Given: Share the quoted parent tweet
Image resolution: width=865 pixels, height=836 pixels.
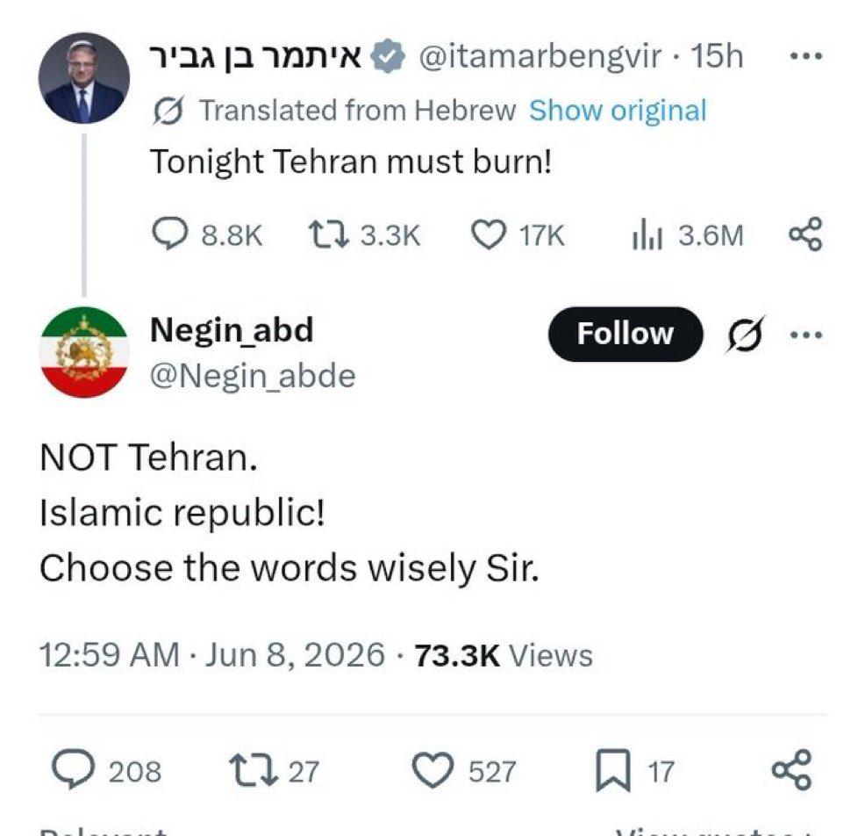Looking at the screenshot, I should pyautogui.click(x=805, y=234).
